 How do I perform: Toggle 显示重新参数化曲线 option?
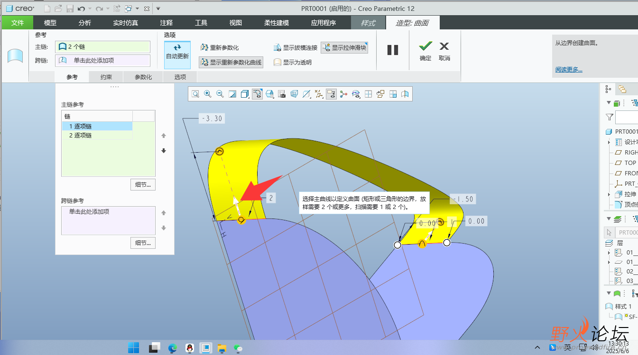[231, 62]
